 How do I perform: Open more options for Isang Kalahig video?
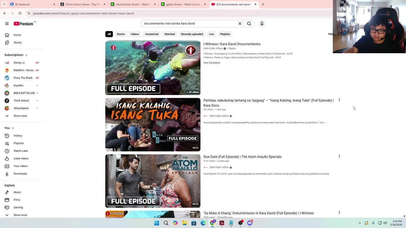[339, 100]
